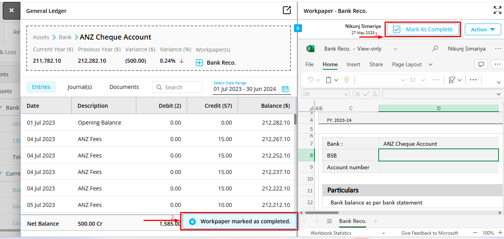The height and width of the screenshot is (239, 504).
Task: Open the font name combo box
Action: [x=381, y=80]
